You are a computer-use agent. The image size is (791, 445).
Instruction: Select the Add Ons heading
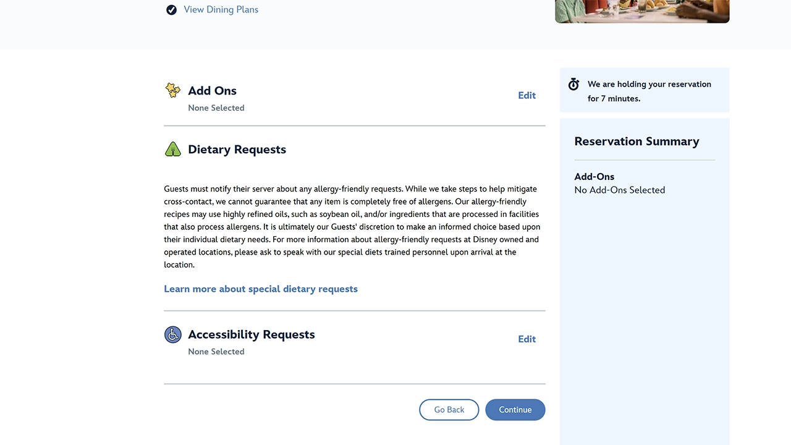(x=212, y=91)
